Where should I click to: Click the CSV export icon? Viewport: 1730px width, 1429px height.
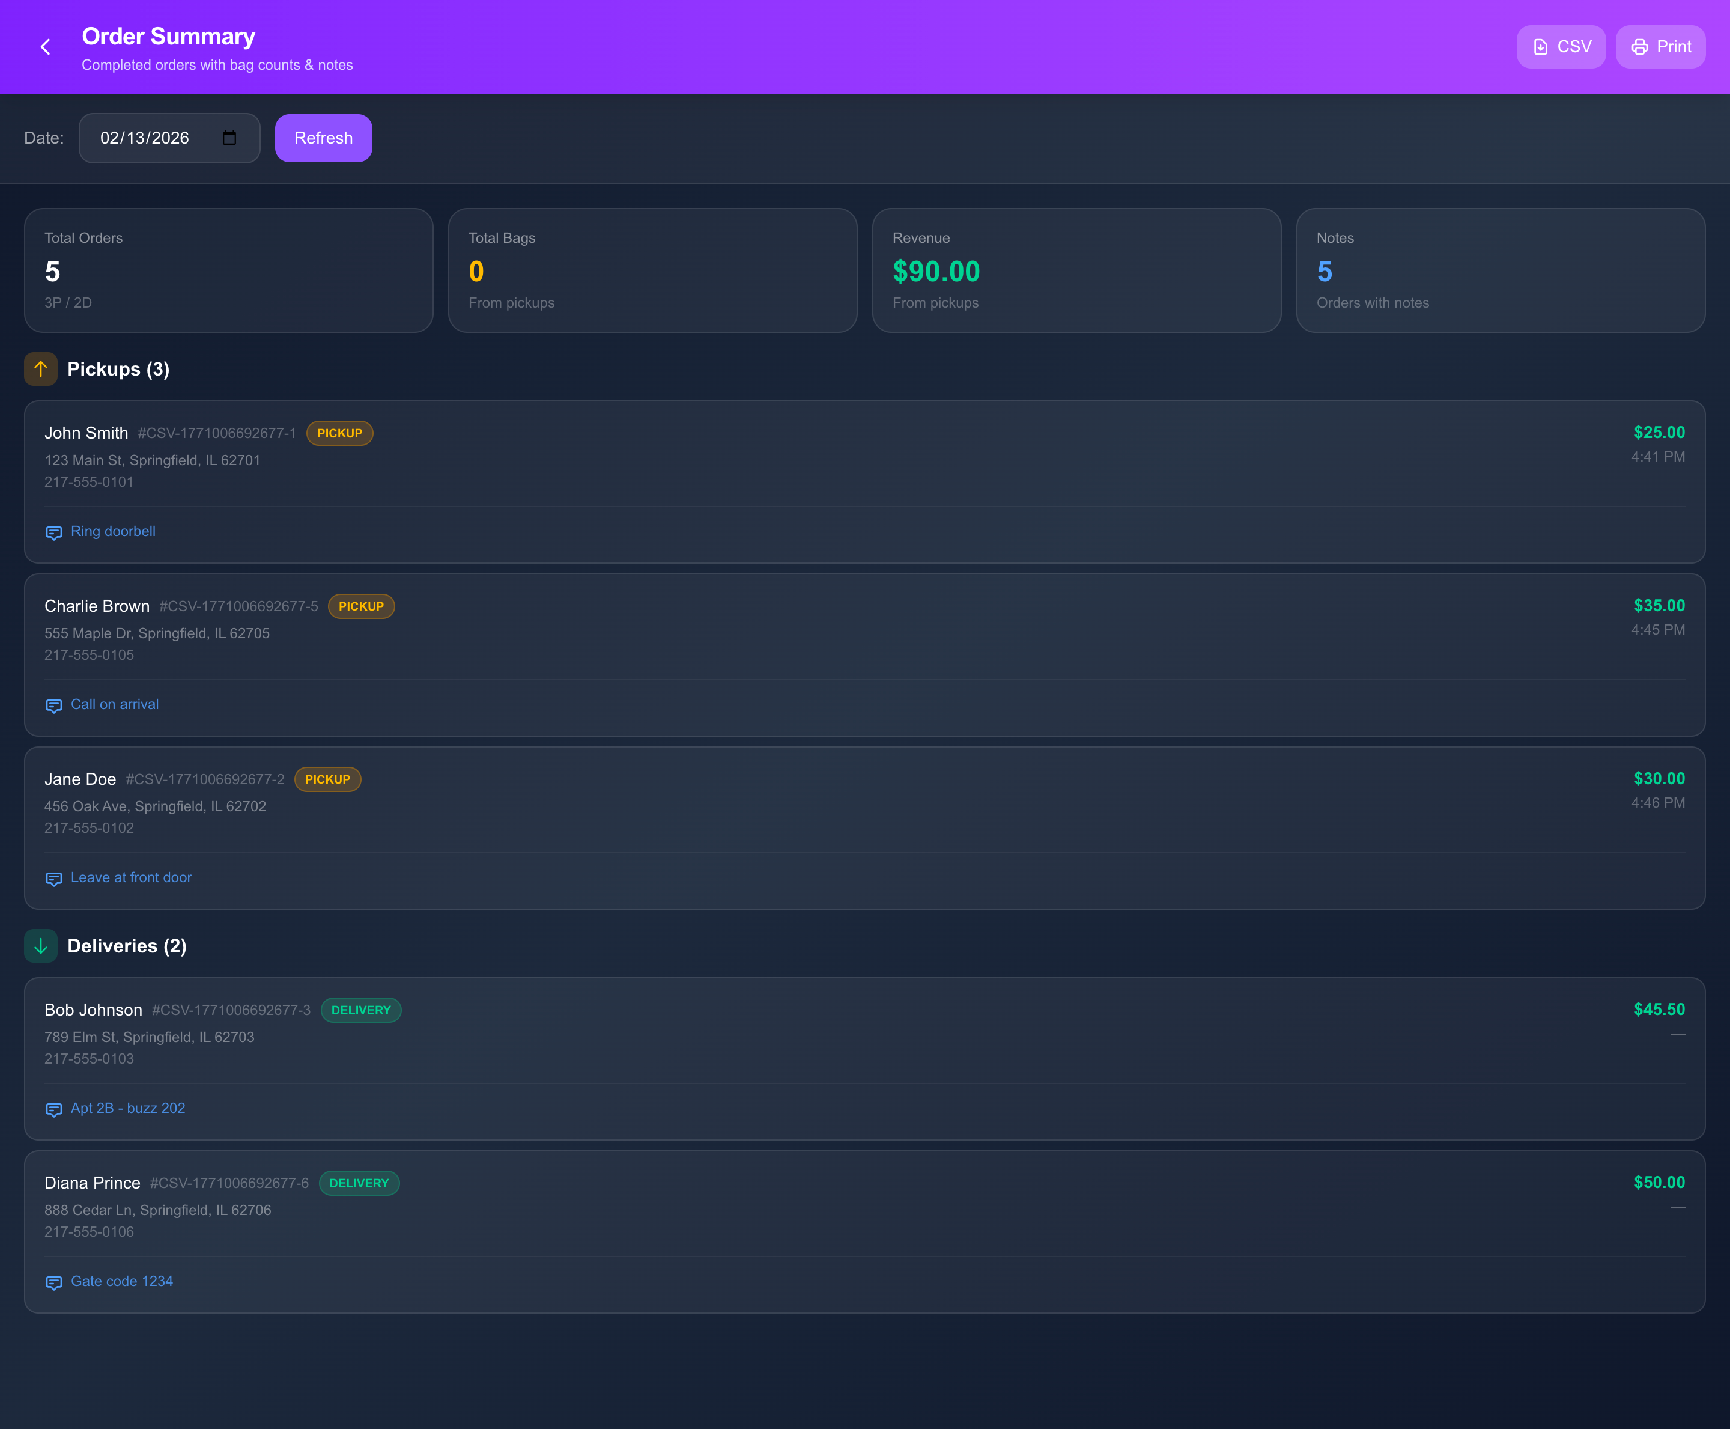click(1540, 47)
